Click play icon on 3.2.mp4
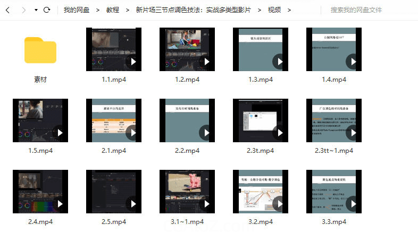Image resolution: width=418 pixels, height=242 pixels. click(280, 204)
